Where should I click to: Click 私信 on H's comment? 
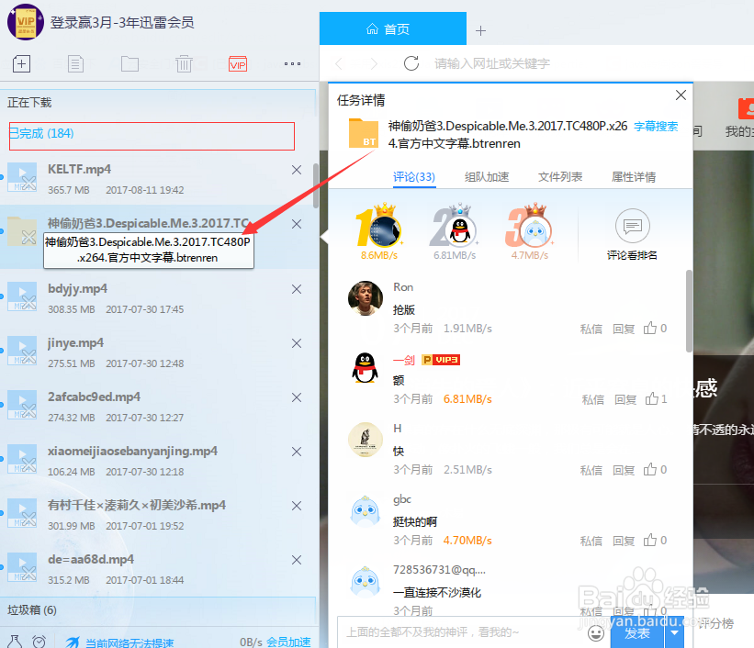tap(591, 470)
